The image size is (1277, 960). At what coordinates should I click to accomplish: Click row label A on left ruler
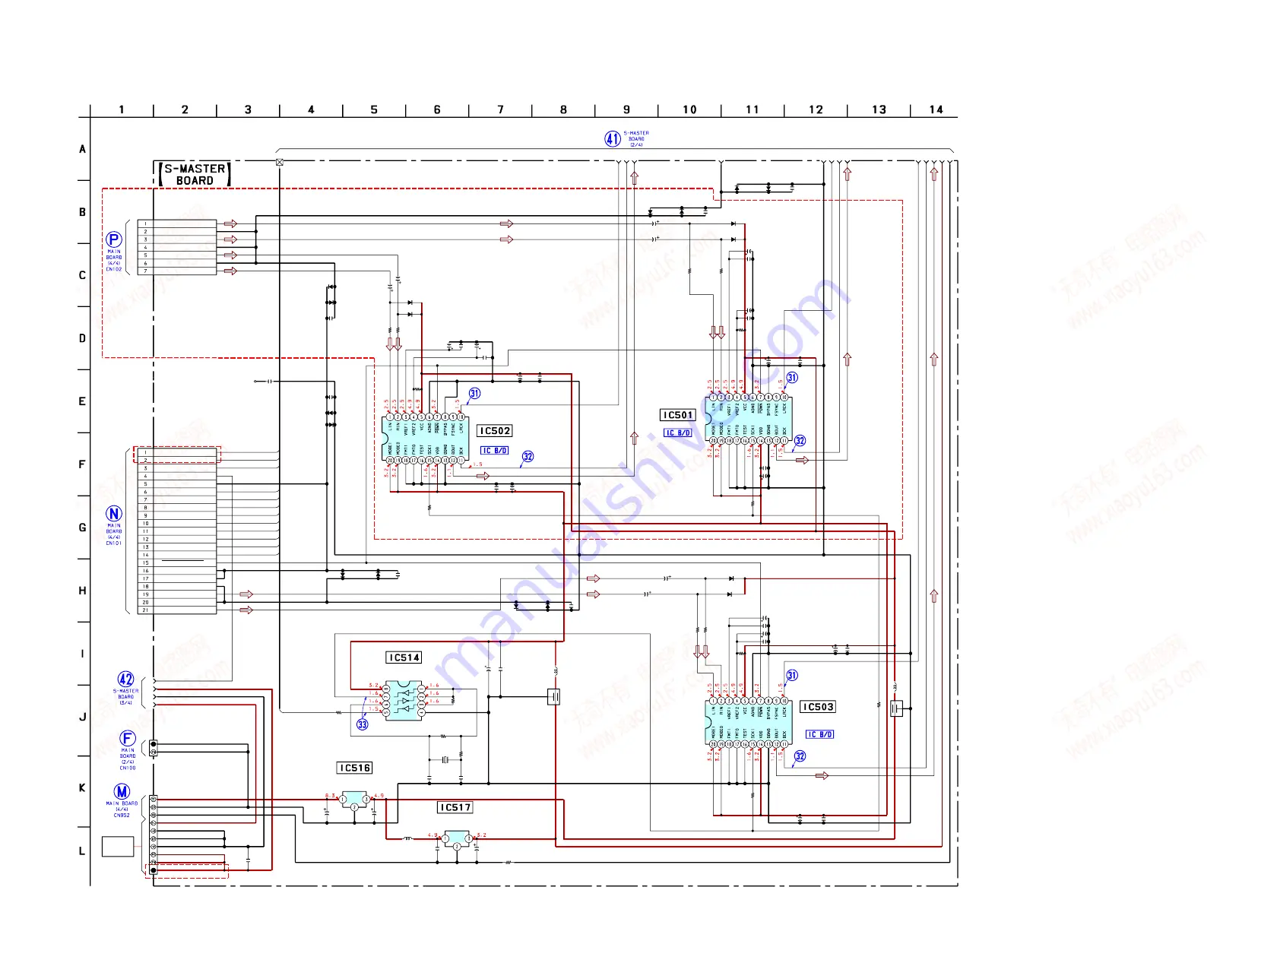click(x=83, y=149)
